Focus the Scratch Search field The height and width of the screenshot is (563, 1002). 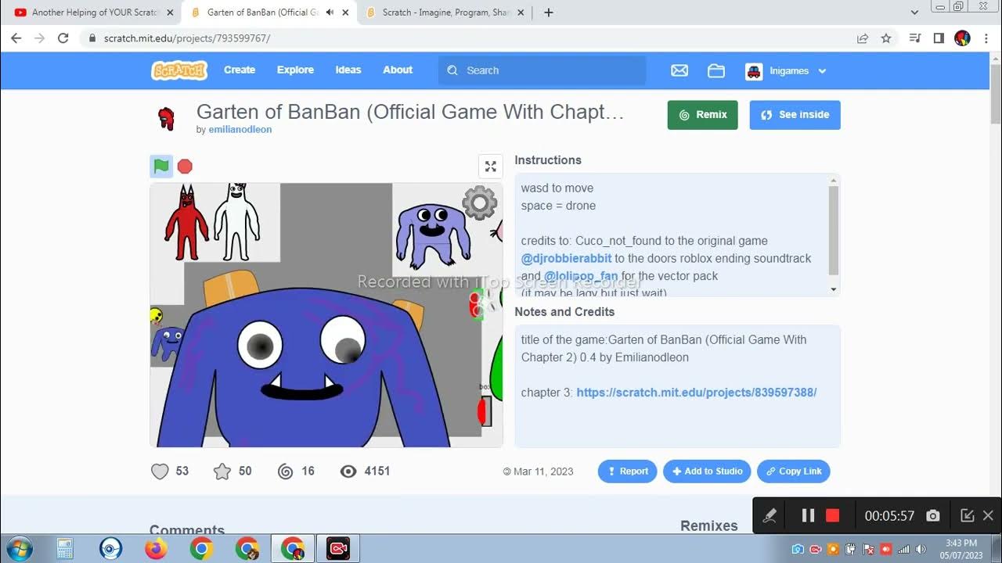[x=542, y=70]
